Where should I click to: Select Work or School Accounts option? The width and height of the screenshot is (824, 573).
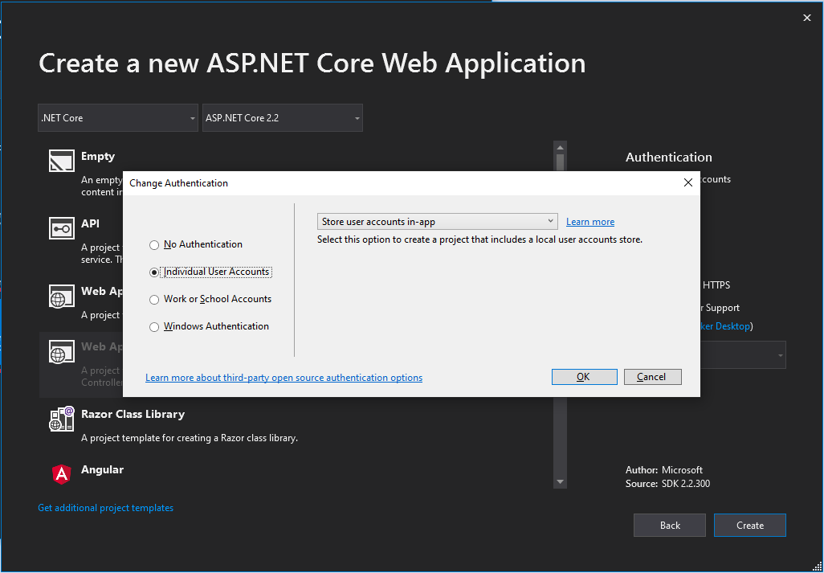pyautogui.click(x=154, y=300)
